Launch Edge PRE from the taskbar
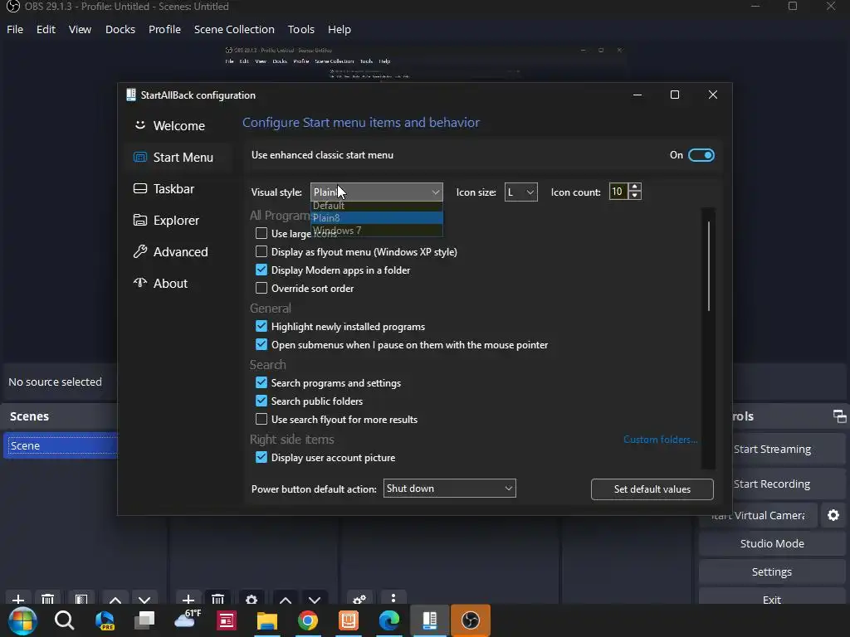850x637 pixels. [105, 620]
